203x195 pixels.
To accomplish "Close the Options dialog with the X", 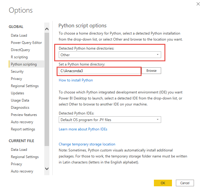I will pos(198,4).
